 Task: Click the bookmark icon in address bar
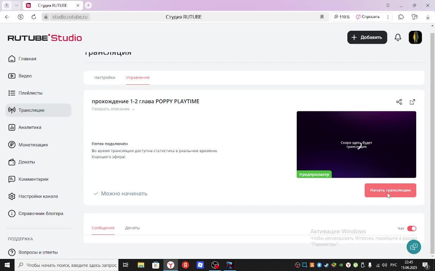point(322,17)
